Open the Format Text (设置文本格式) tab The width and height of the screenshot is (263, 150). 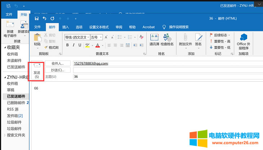pos(99,27)
